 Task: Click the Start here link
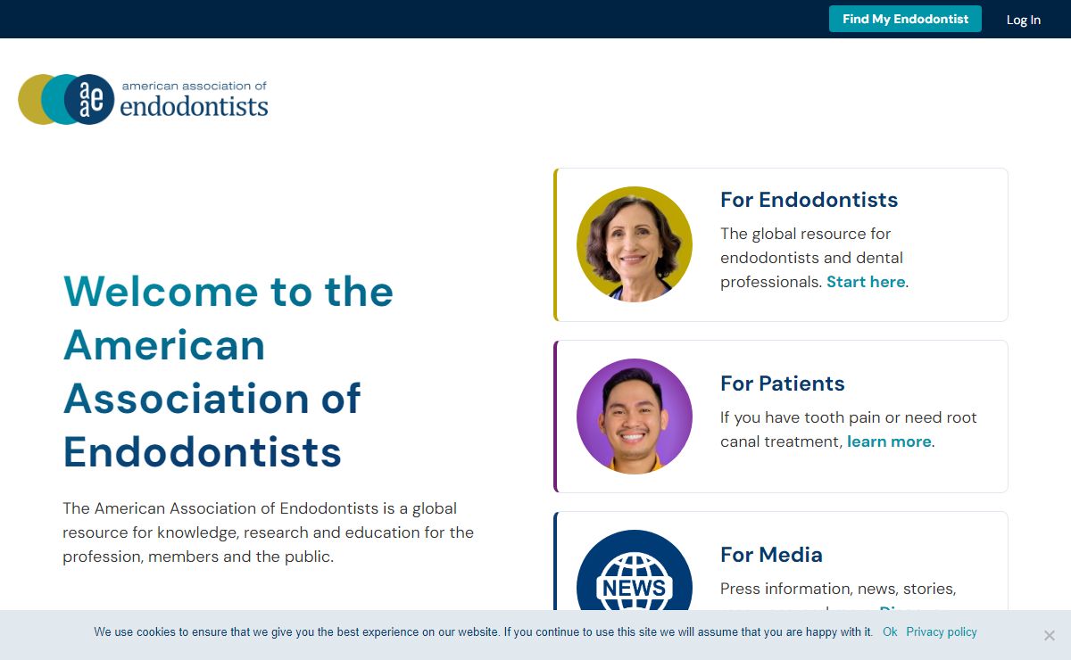click(x=866, y=282)
